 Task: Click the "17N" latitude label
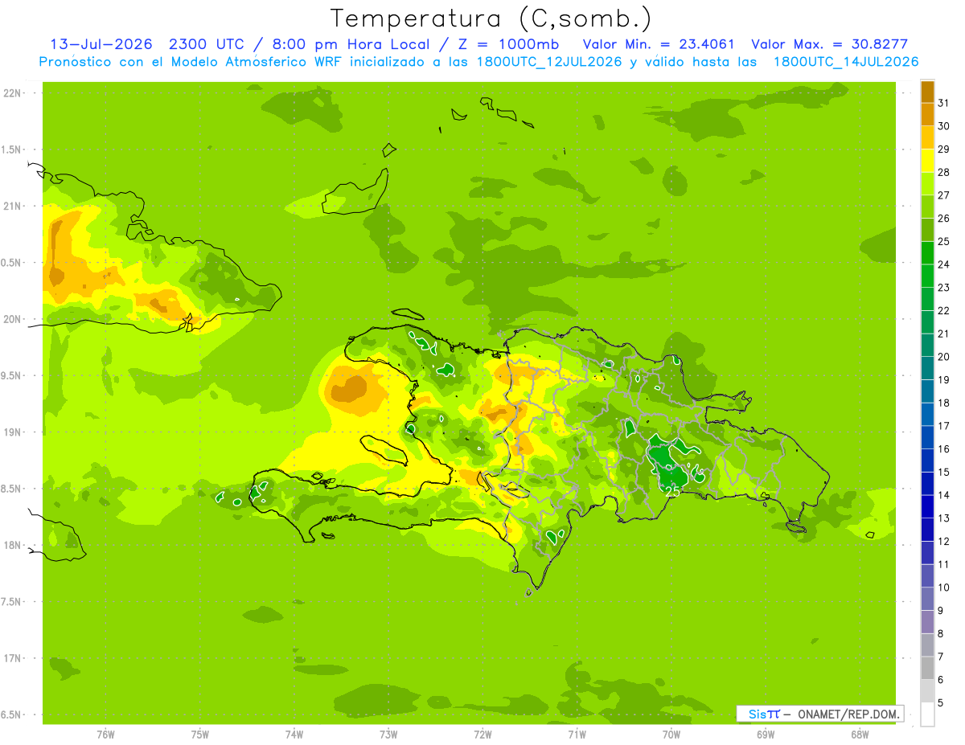pyautogui.click(x=11, y=658)
